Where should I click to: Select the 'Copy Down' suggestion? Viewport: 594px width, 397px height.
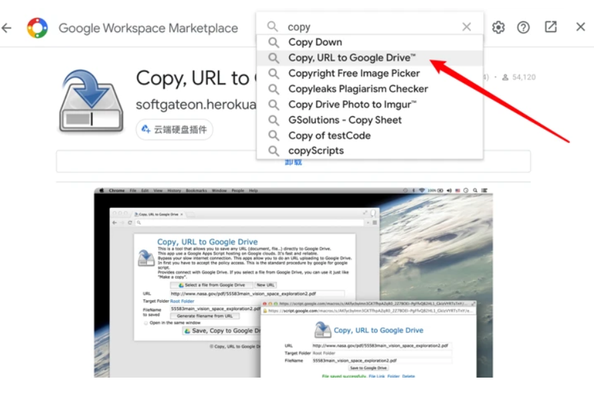(369, 42)
